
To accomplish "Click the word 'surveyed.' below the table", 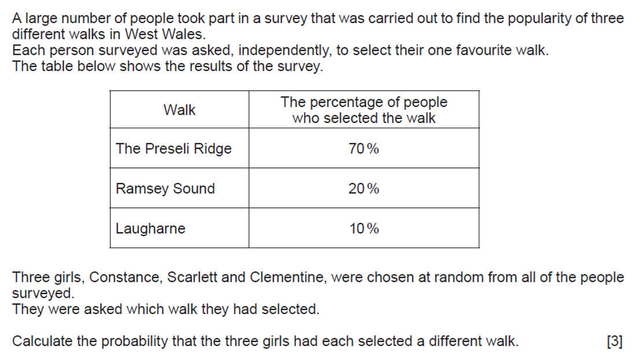I will 43,293.
